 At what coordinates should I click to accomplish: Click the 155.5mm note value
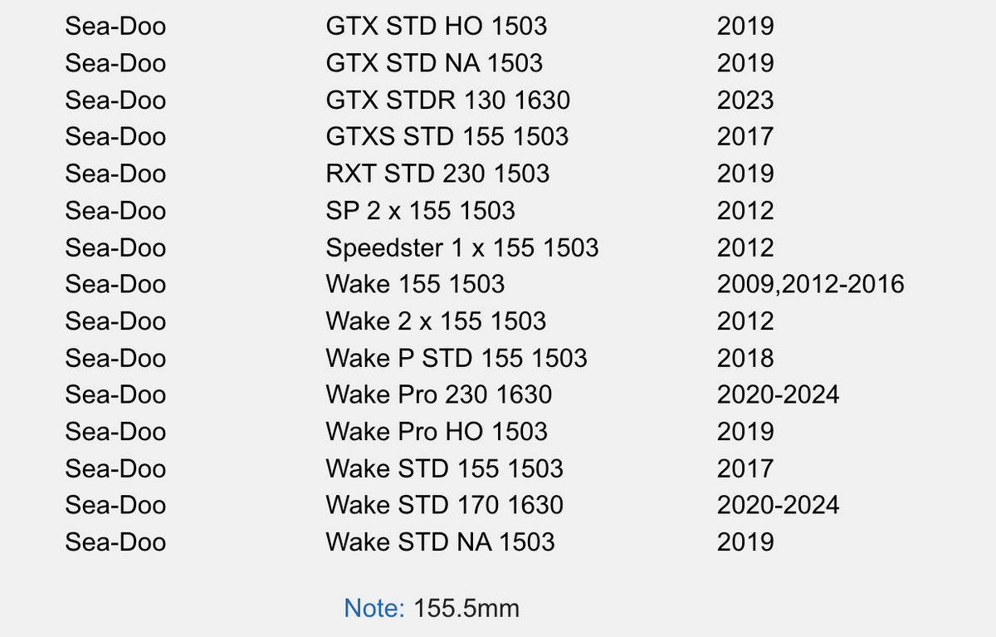(466, 608)
